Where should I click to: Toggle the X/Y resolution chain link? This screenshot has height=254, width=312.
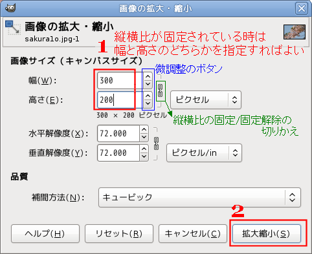pos(156,143)
